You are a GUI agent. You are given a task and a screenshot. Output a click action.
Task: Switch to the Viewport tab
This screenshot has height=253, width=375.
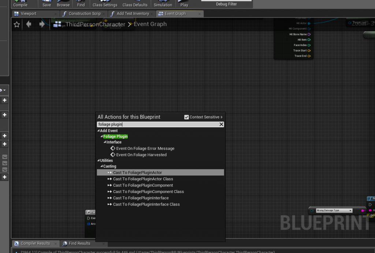point(29,14)
